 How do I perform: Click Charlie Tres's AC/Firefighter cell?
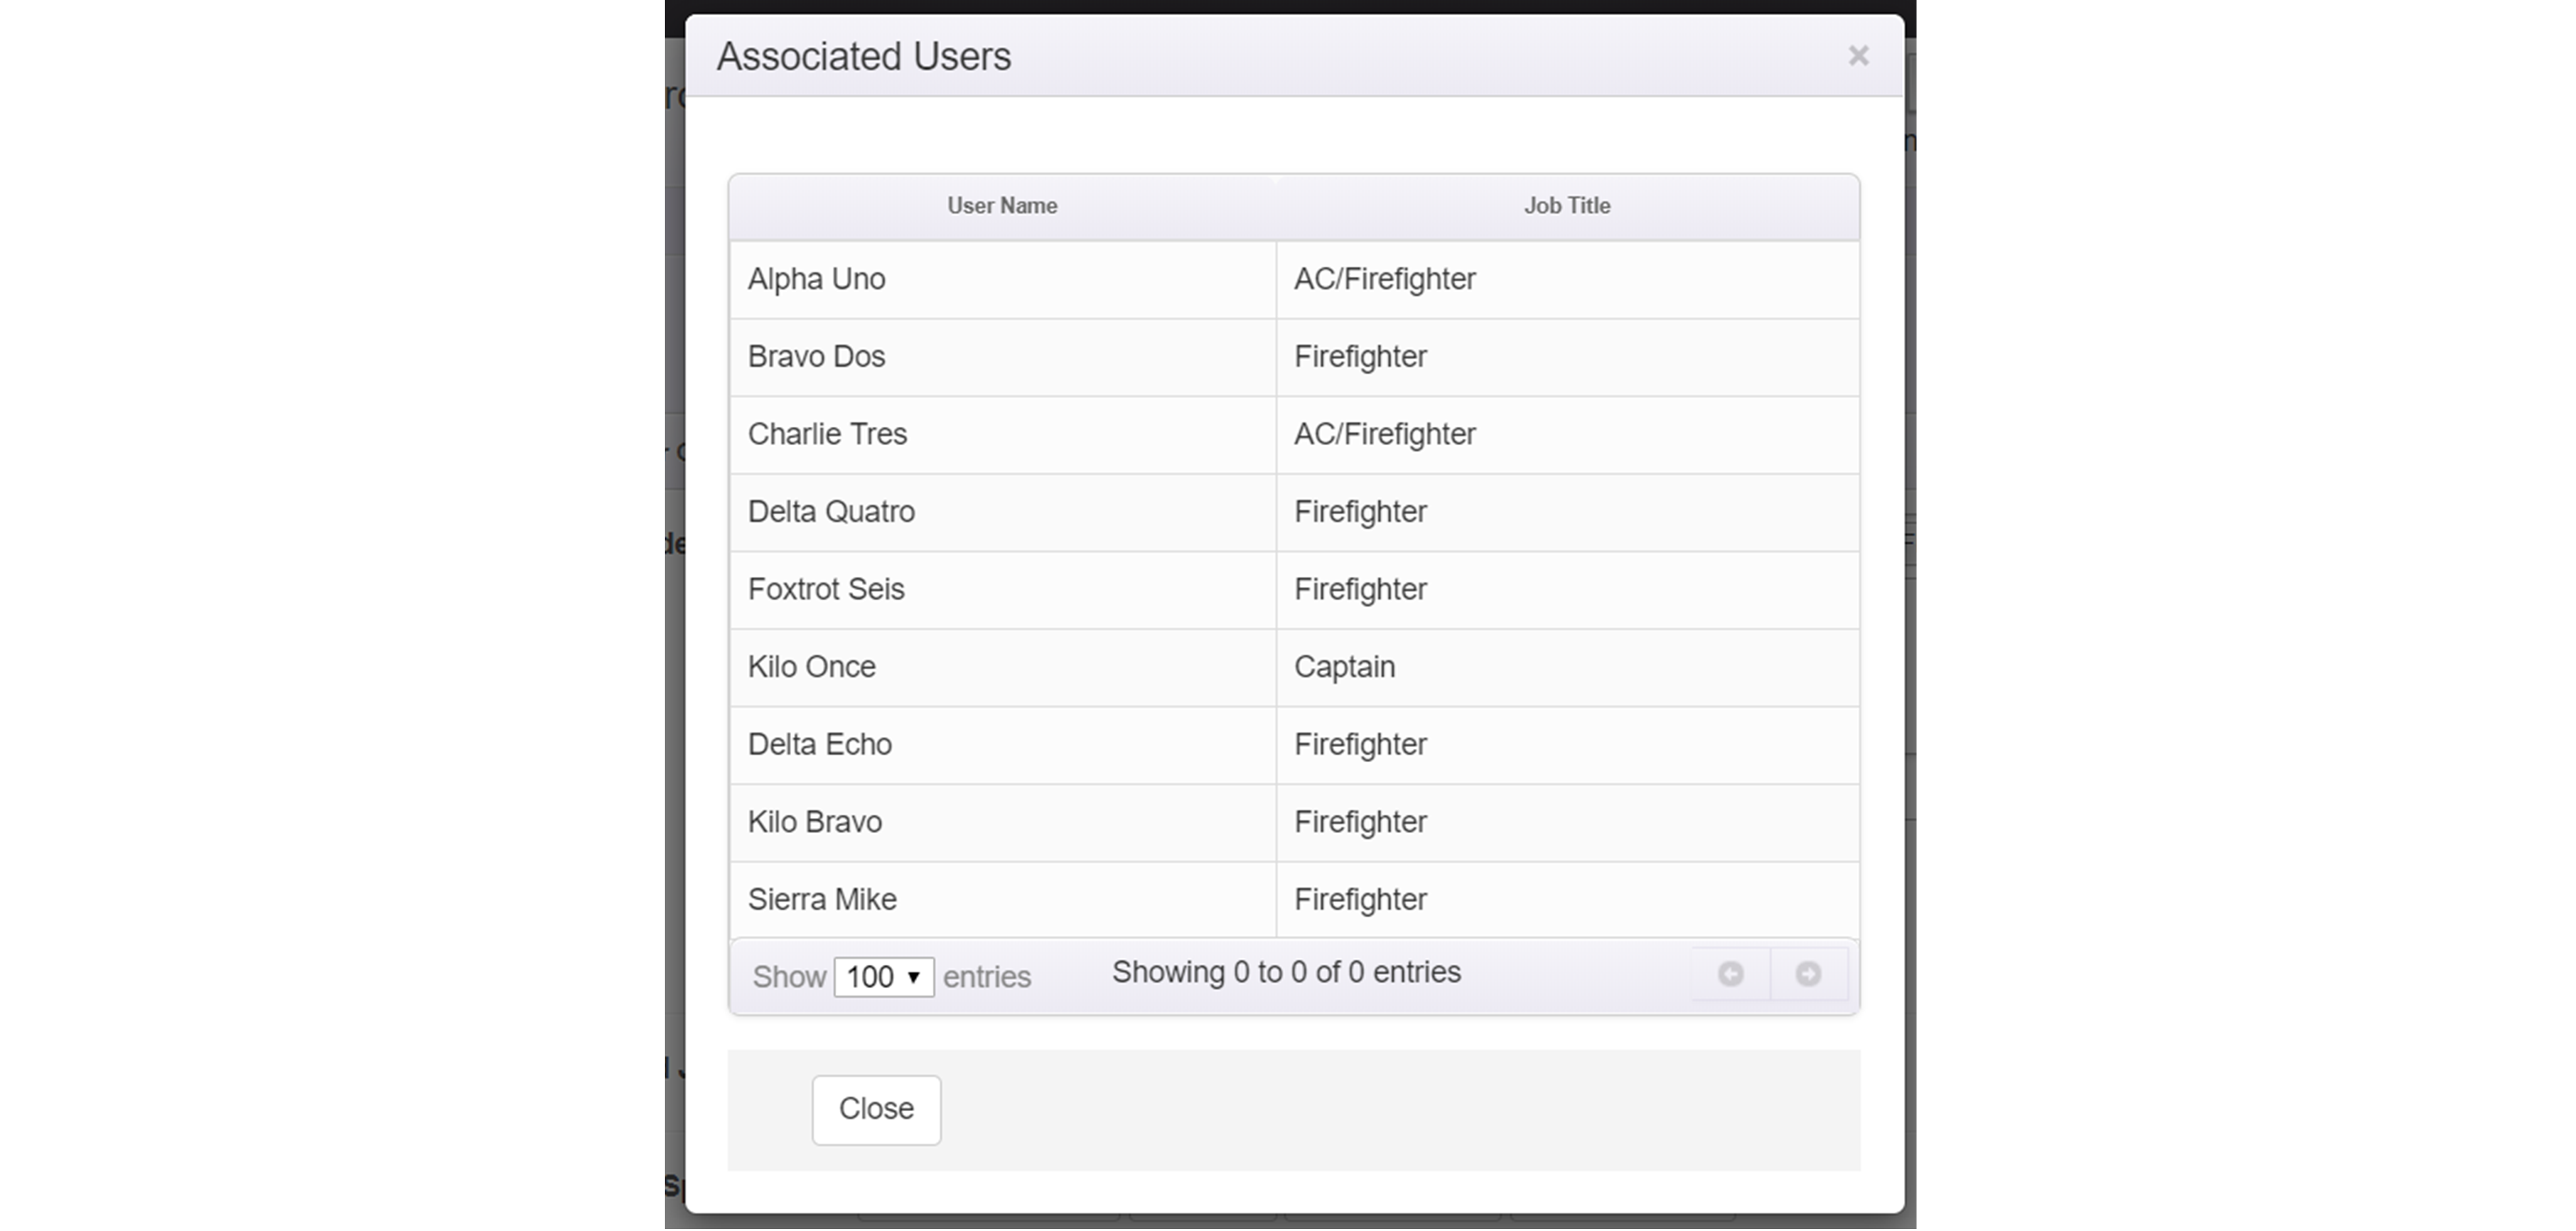tap(1384, 434)
